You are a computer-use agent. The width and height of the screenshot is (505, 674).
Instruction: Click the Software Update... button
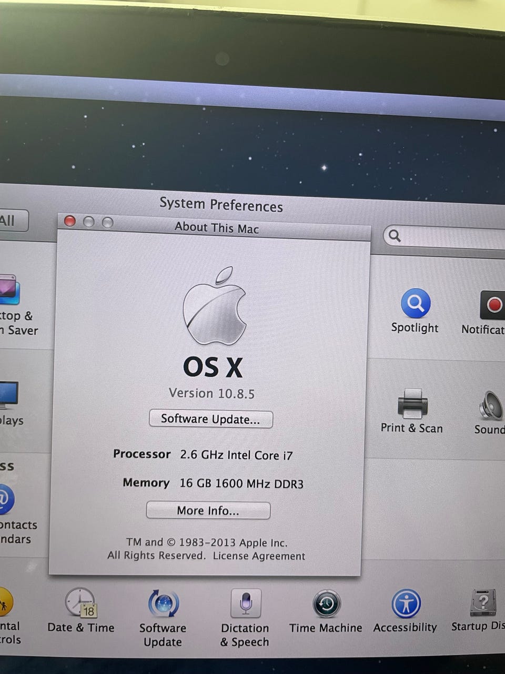click(x=211, y=419)
